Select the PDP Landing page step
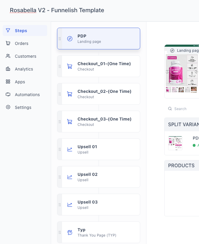Image resolution: width=199 pixels, height=244 pixels. pyautogui.click(x=99, y=39)
